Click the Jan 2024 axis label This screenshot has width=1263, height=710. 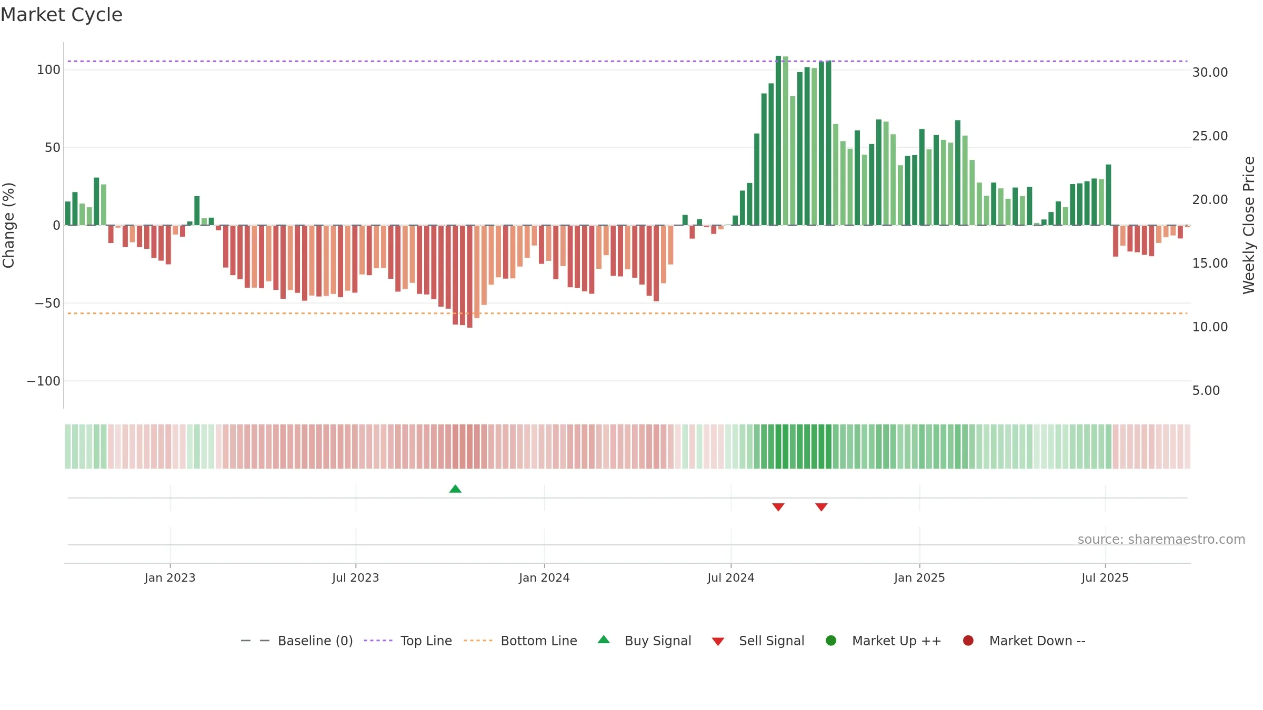[544, 578]
